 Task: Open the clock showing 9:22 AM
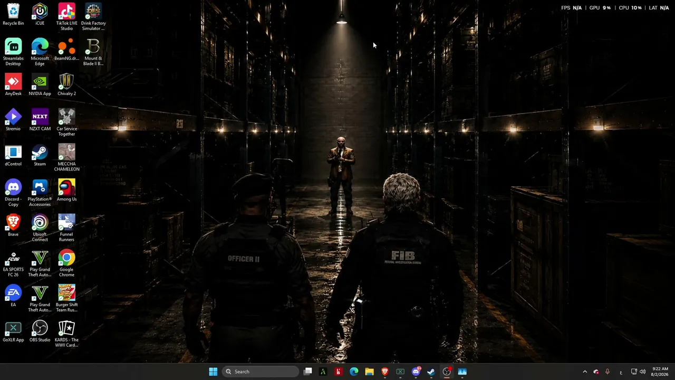click(660, 372)
